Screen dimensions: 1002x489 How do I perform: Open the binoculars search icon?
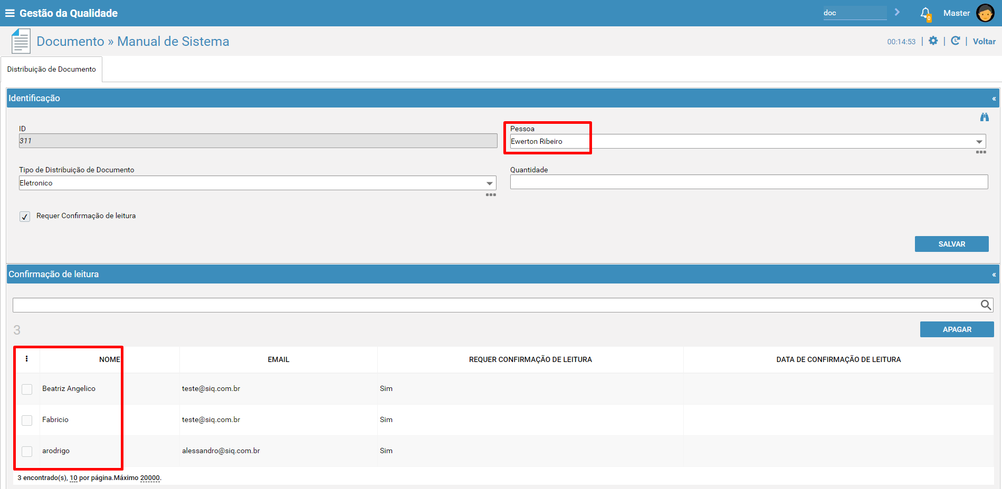[x=984, y=117]
